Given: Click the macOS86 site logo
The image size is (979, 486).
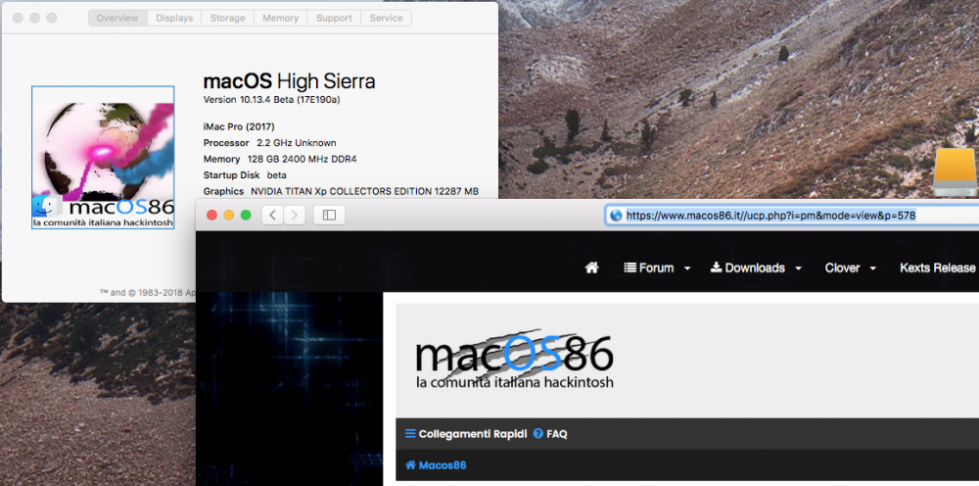Looking at the screenshot, I should tap(515, 361).
